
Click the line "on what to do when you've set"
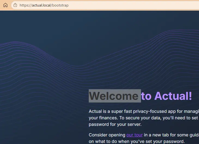(x=137, y=141)
